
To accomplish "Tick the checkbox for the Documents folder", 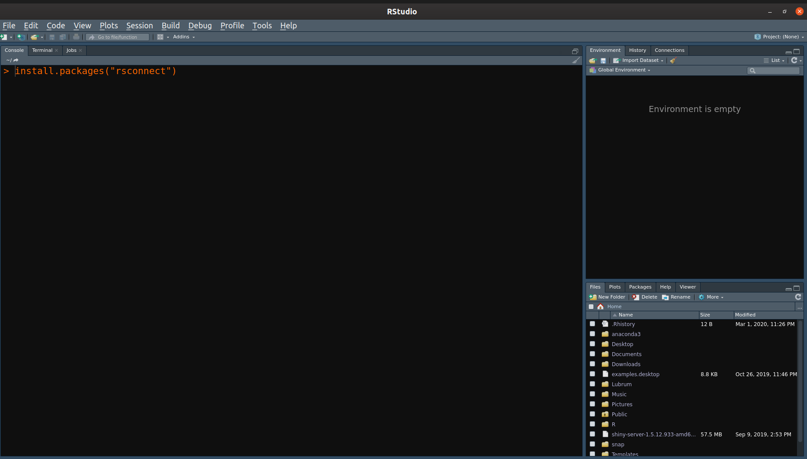I will [592, 354].
